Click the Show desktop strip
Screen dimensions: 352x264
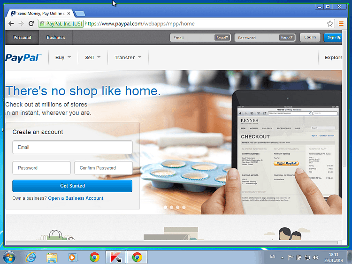pyautogui.click(x=350, y=257)
